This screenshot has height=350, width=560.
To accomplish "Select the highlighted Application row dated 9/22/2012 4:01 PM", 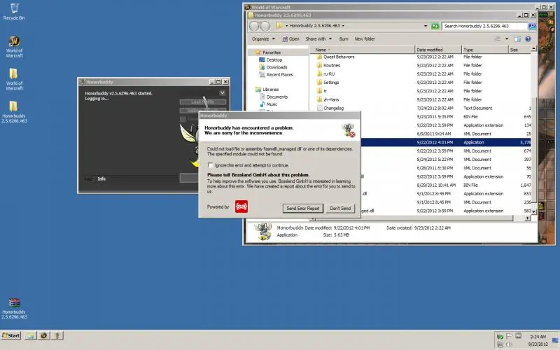I will 444,143.
